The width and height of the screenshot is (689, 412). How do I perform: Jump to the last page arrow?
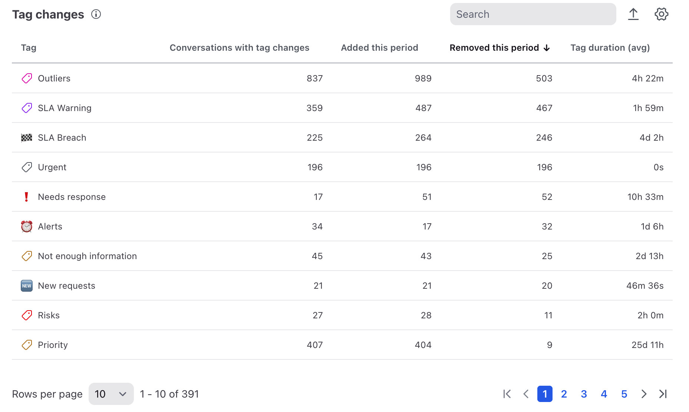pos(663,394)
